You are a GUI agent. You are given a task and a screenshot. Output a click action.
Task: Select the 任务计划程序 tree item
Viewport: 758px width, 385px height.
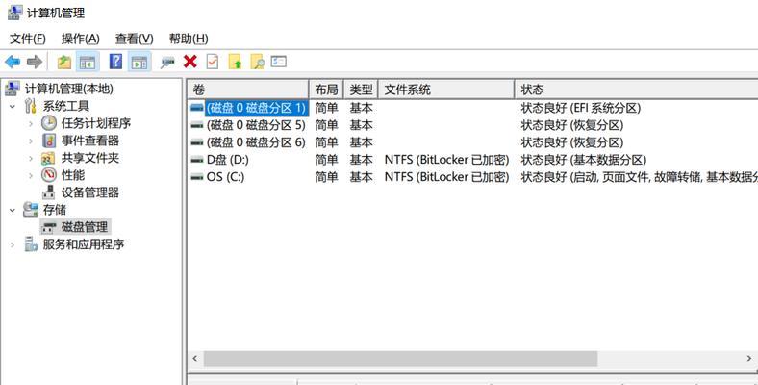click(96, 123)
